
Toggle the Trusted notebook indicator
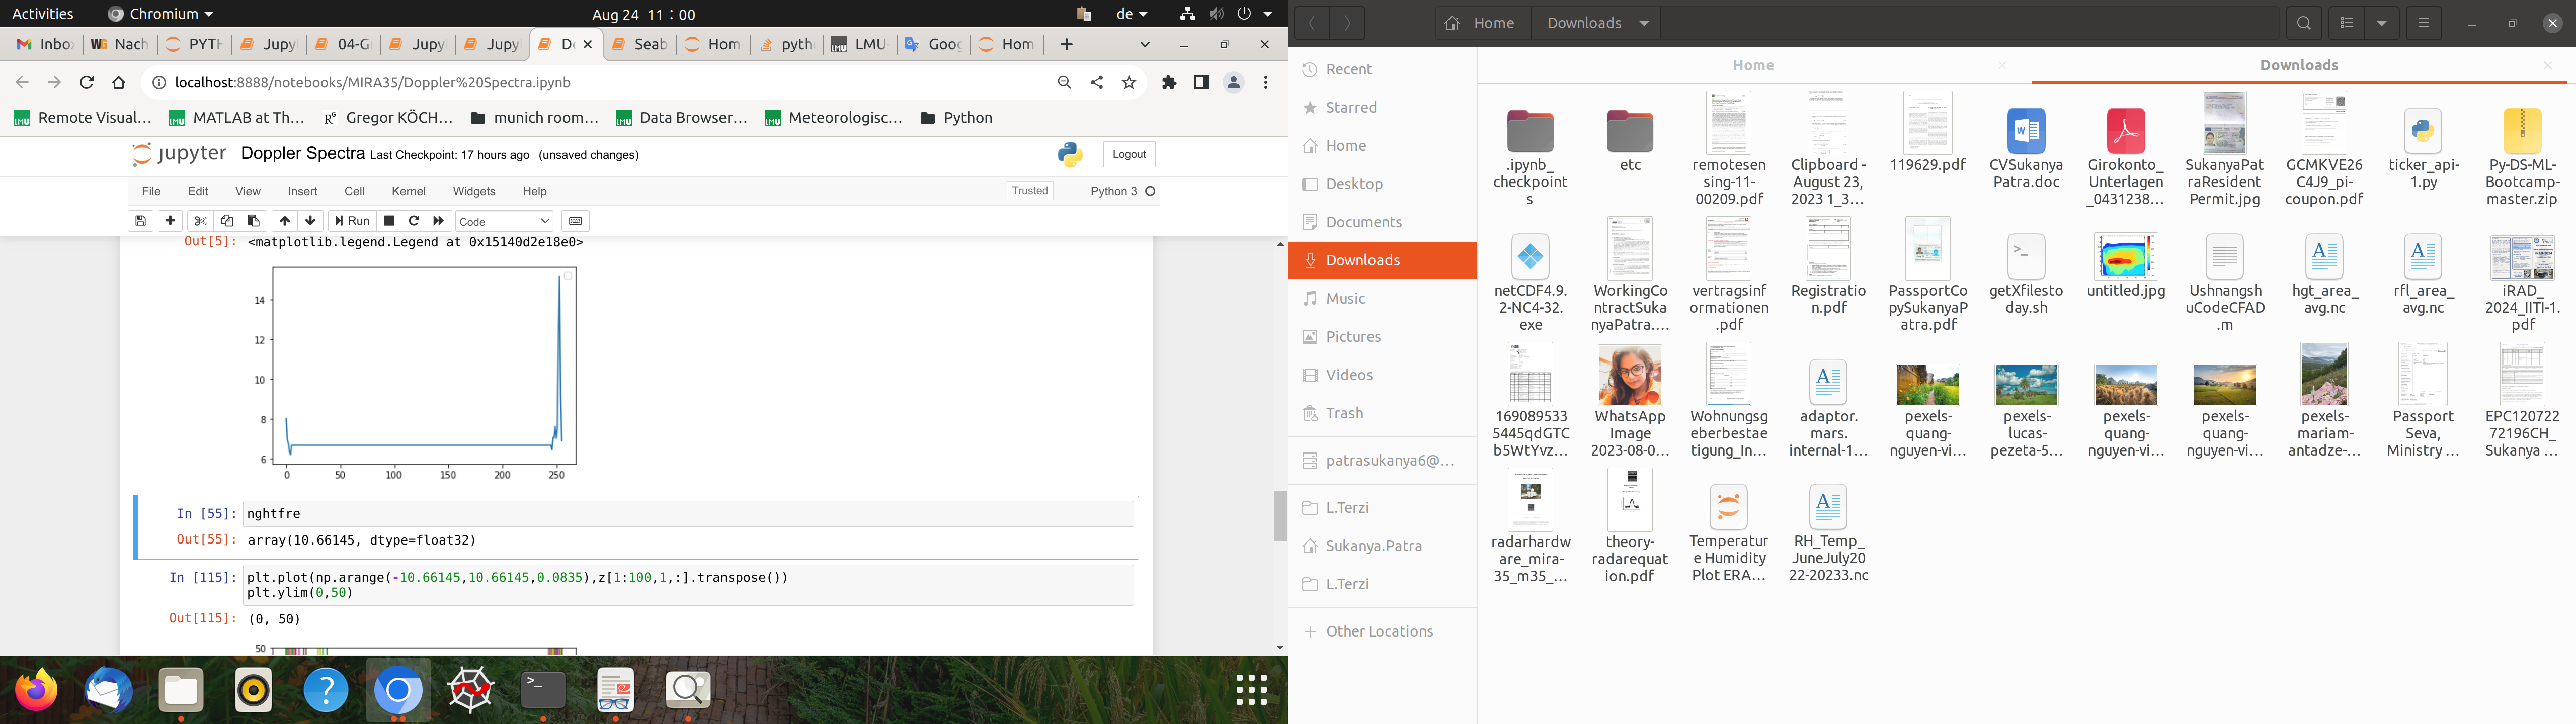1029,191
